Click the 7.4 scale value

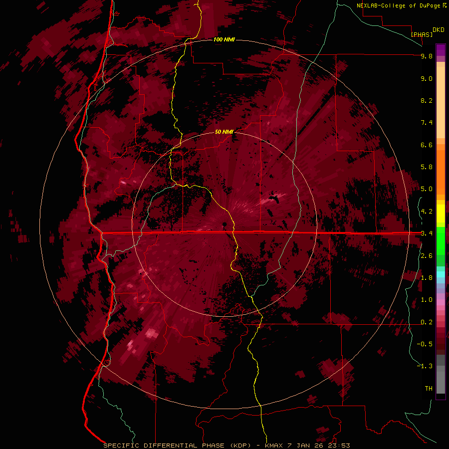click(427, 123)
